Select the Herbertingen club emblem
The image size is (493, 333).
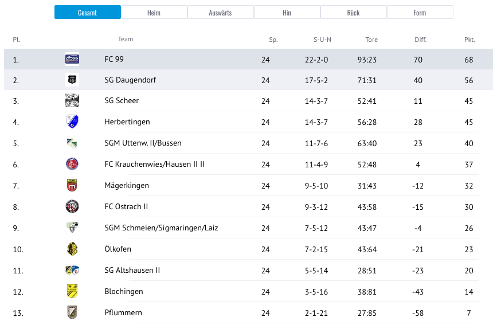[x=72, y=122]
